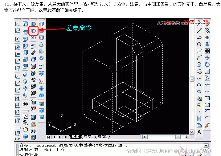This screenshot has width=221, height=156.
Task: Choose the Separate solids icon
Action: tap(33, 131)
